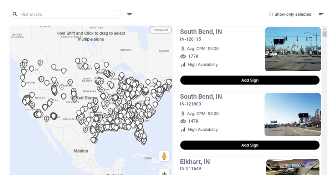328x175 pixels.
Task: Click the search magnifier icon
Action: [15, 14]
